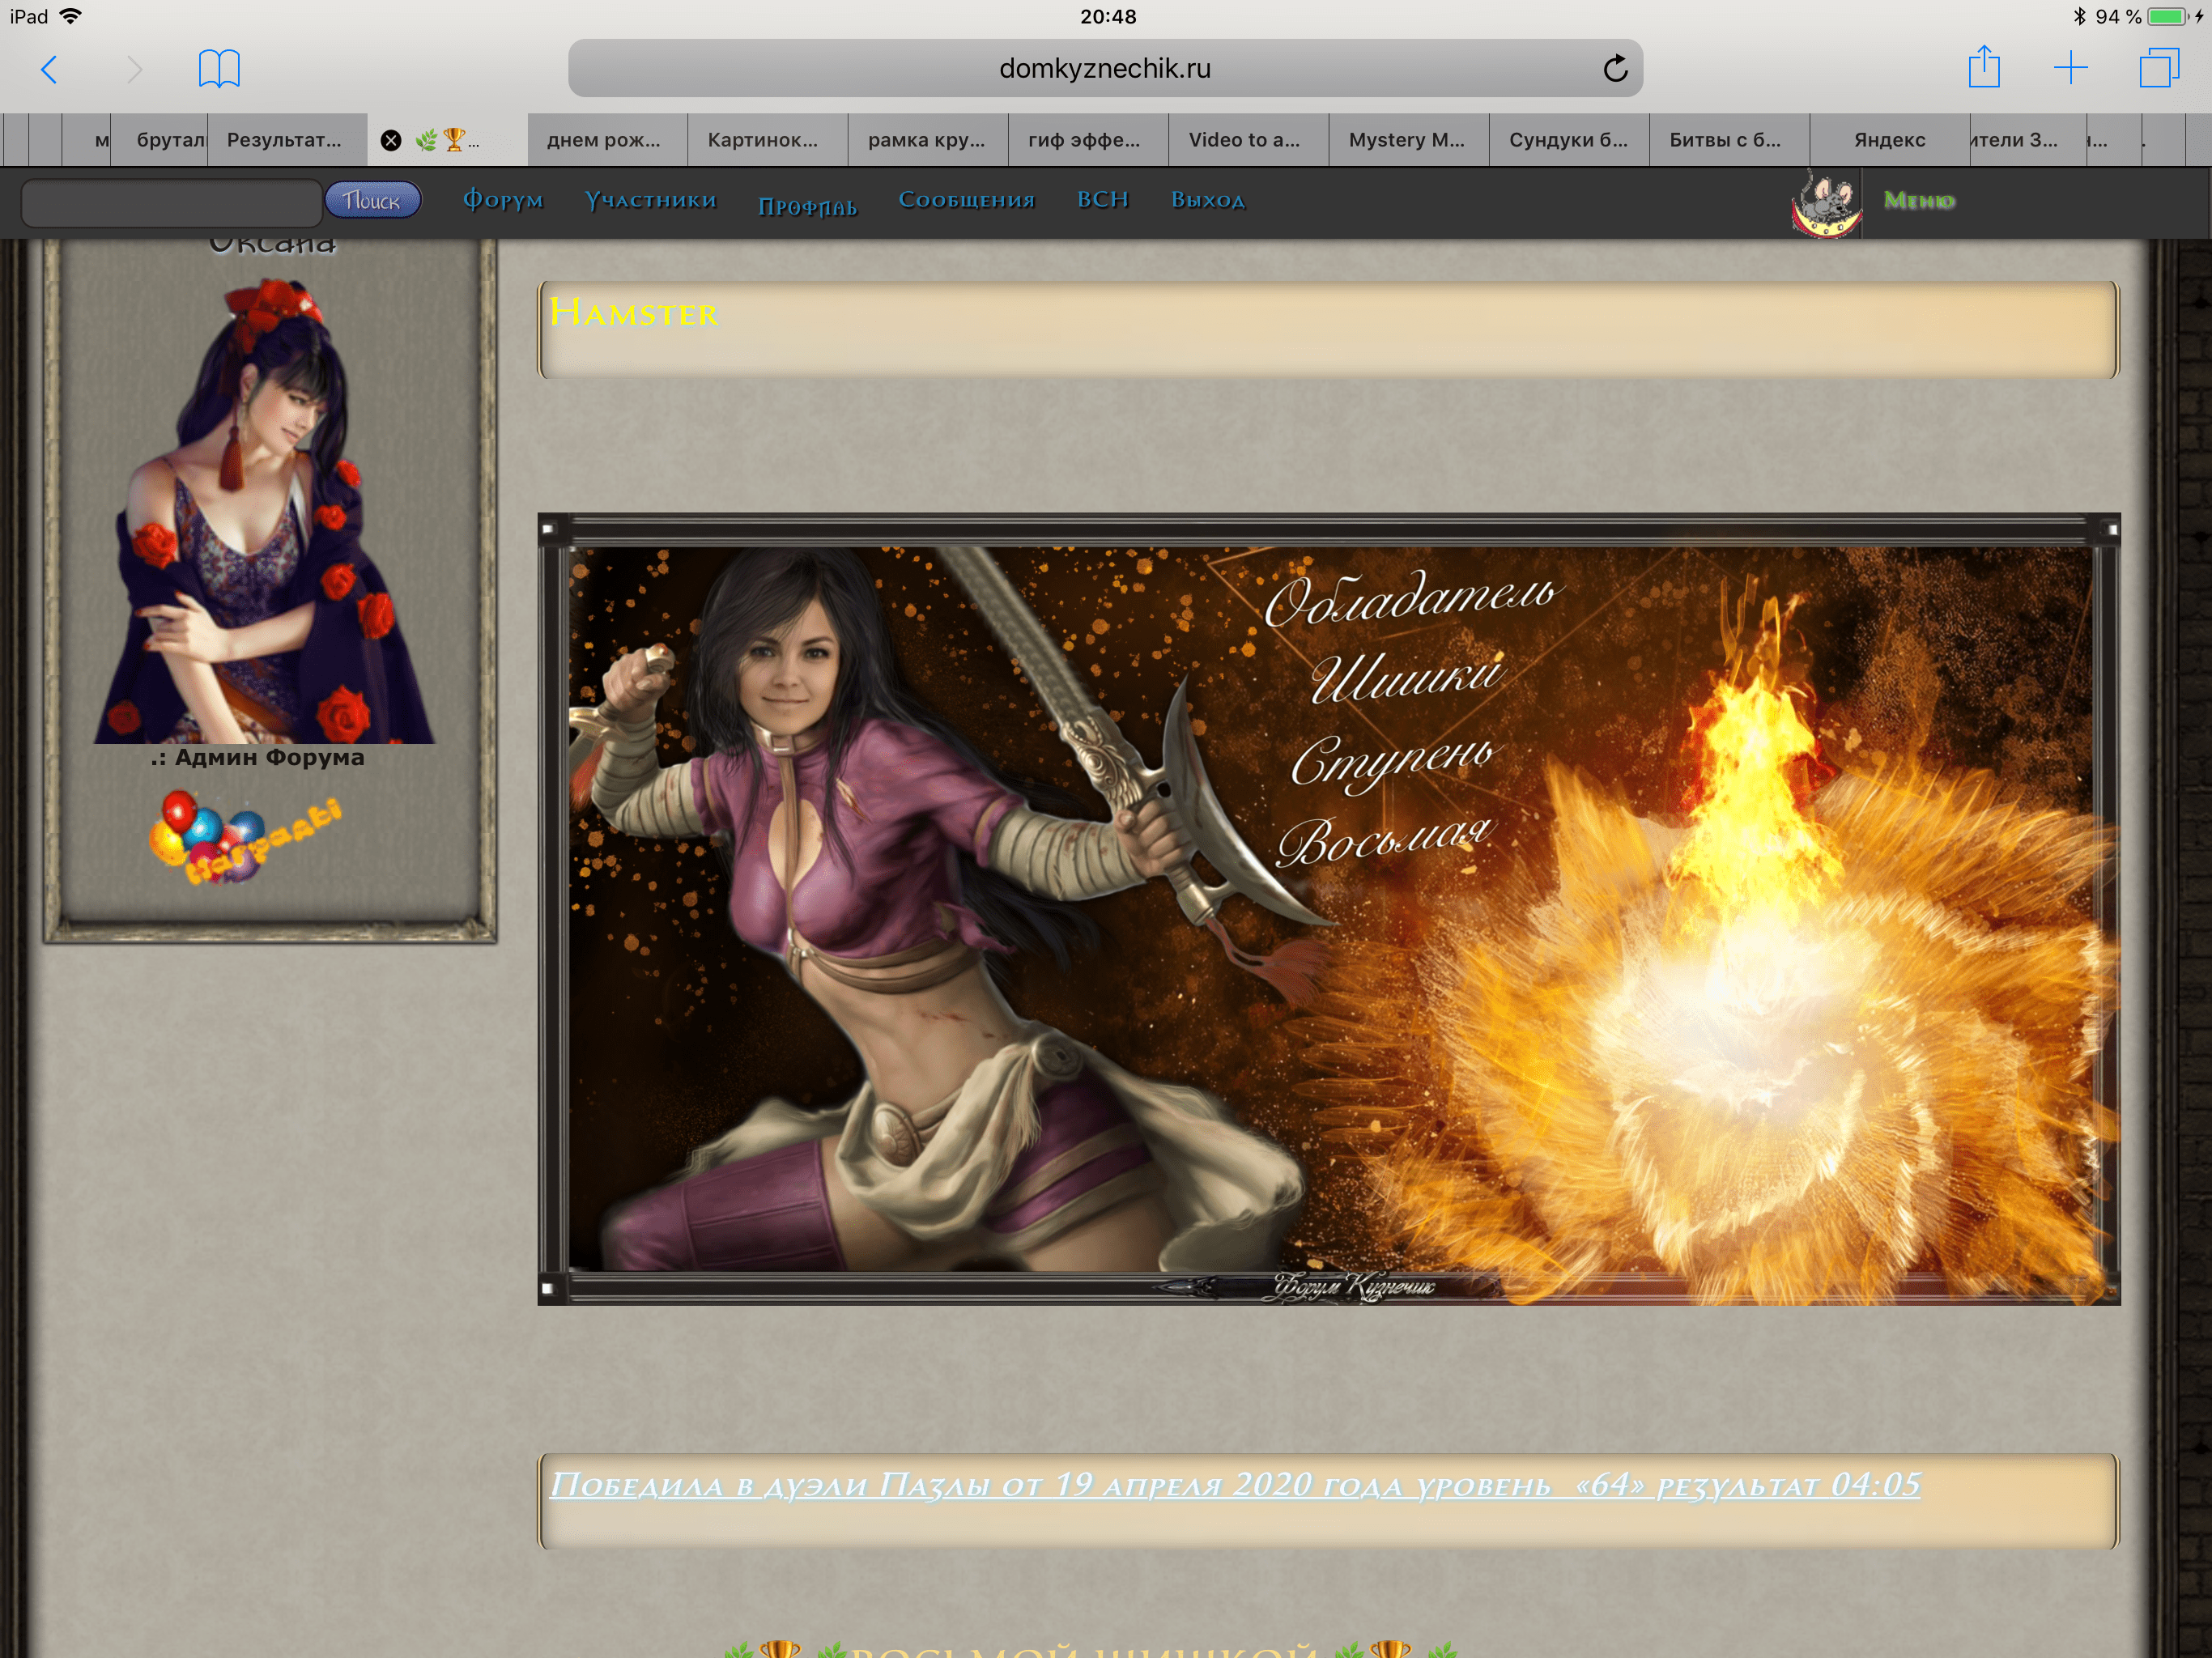The image size is (2212, 1658).
Task: Add a new tab with plus icon
Action: (2071, 68)
